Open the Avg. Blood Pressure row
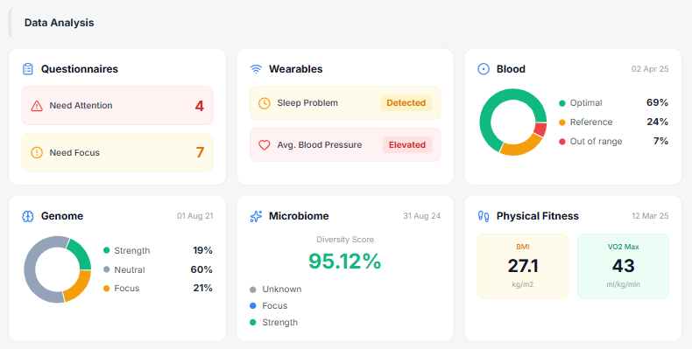 click(345, 145)
